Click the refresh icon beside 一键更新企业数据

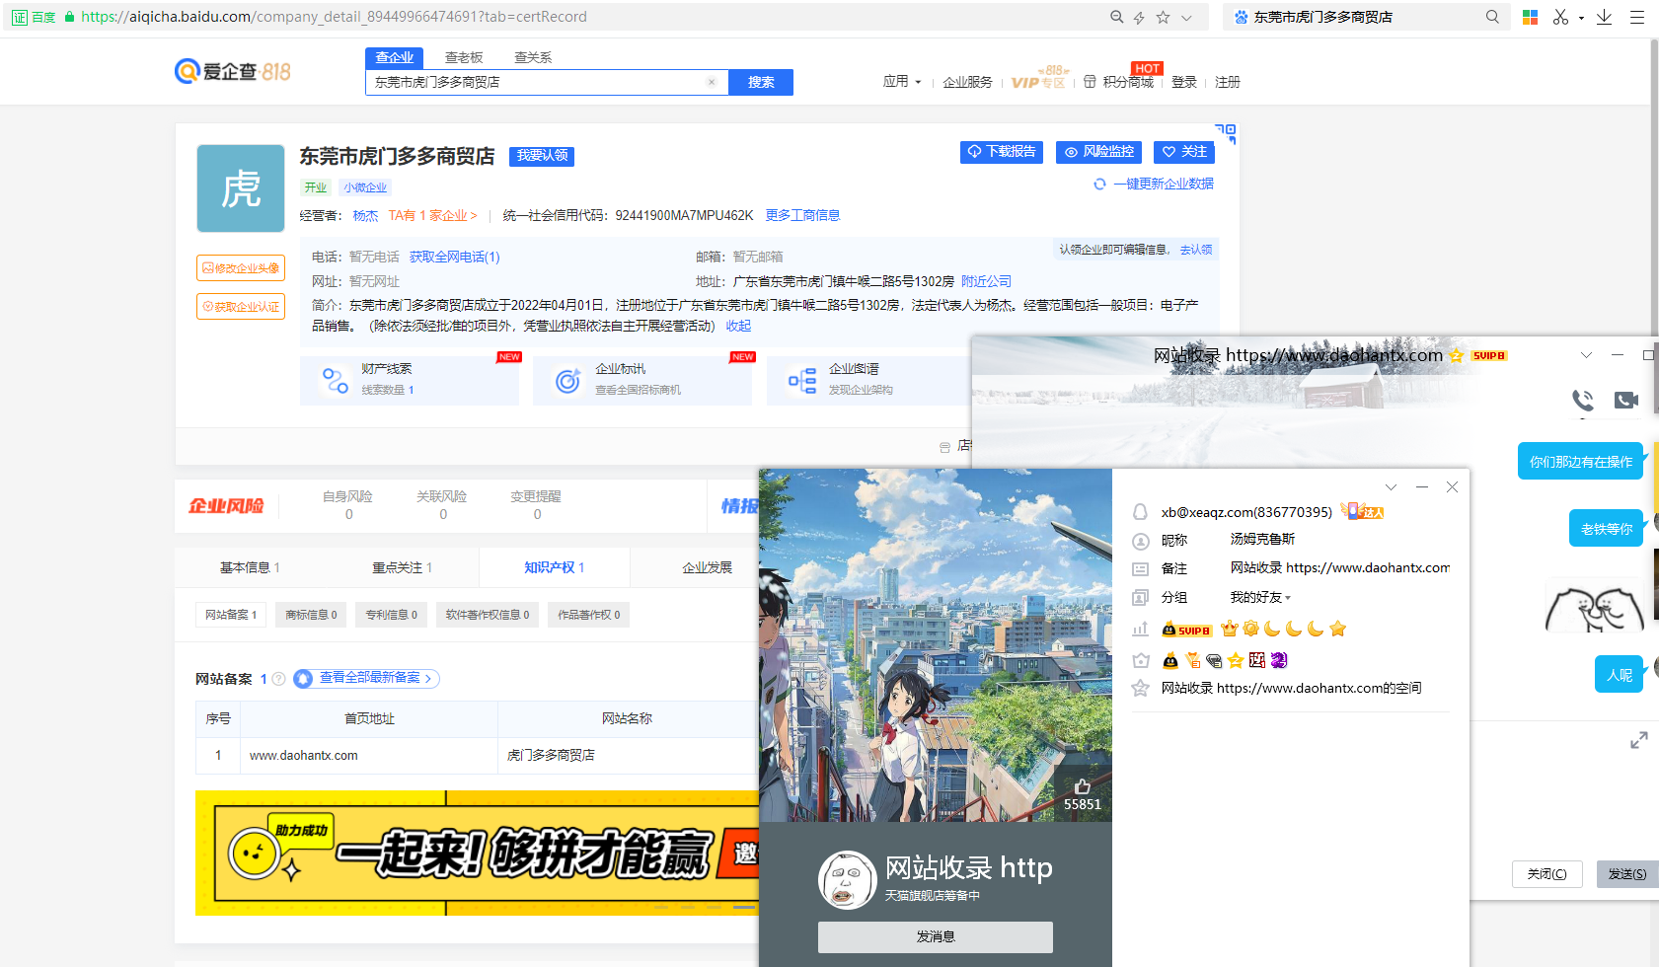pyautogui.click(x=1099, y=184)
